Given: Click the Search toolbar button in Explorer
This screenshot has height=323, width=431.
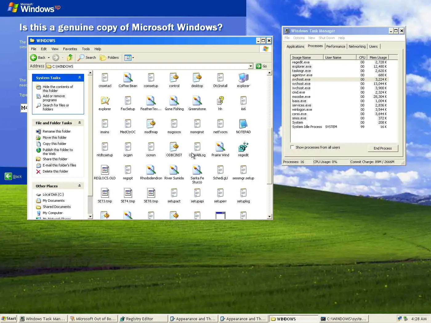Looking at the screenshot, I should 87,58.
